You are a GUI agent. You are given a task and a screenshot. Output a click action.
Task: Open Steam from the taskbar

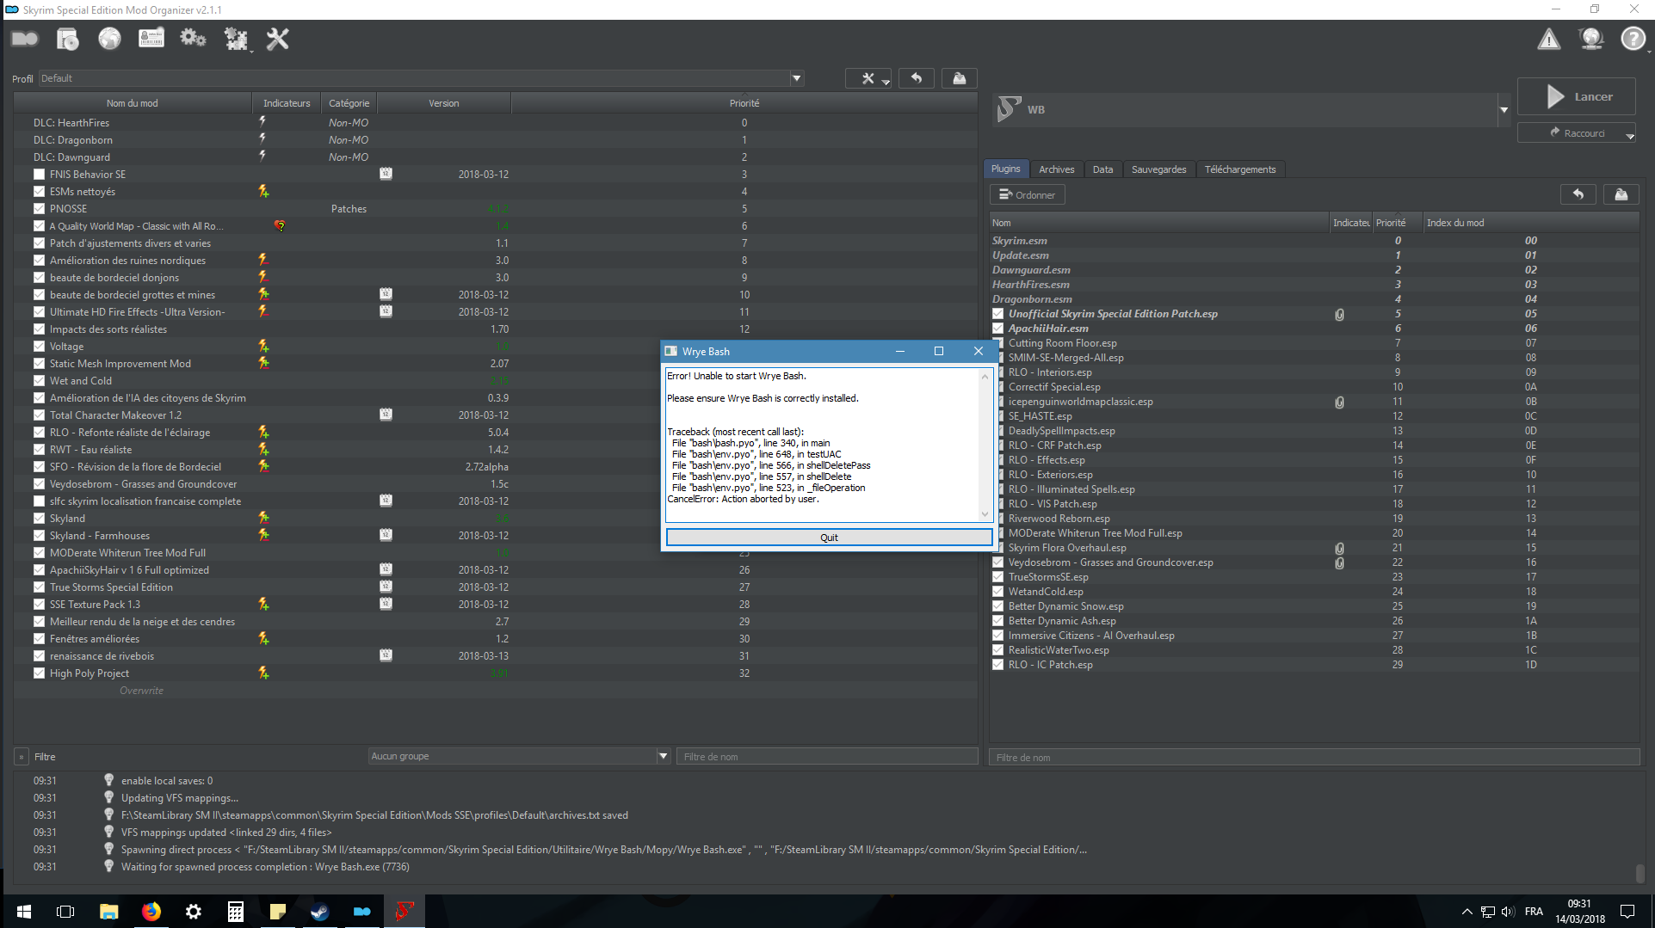pos(320,912)
